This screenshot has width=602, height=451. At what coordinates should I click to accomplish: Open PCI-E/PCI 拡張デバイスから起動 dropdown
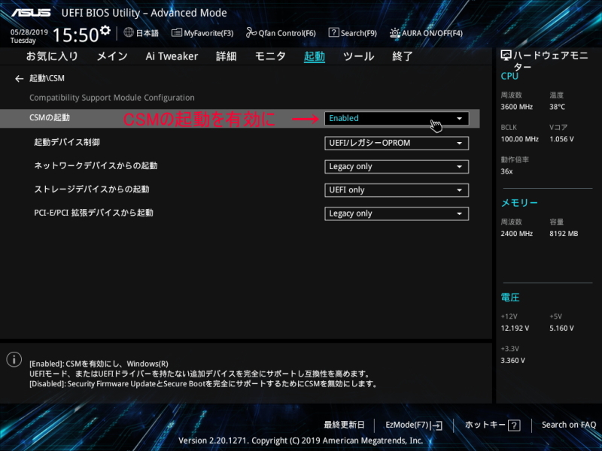[x=397, y=213]
